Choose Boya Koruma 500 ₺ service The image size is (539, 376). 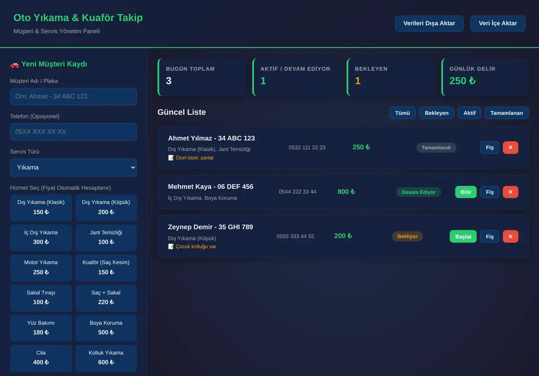coord(106,328)
